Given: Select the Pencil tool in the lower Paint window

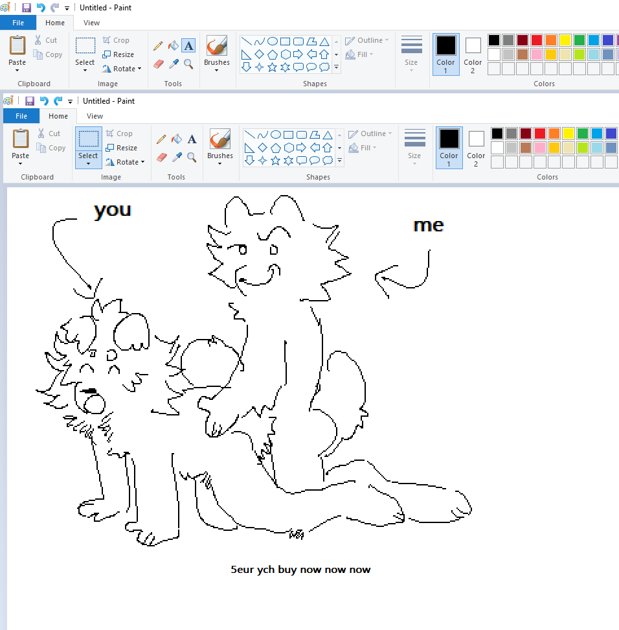Looking at the screenshot, I should coord(161,139).
